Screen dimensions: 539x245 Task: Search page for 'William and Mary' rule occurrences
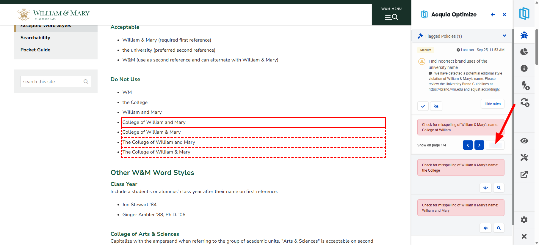(x=499, y=228)
